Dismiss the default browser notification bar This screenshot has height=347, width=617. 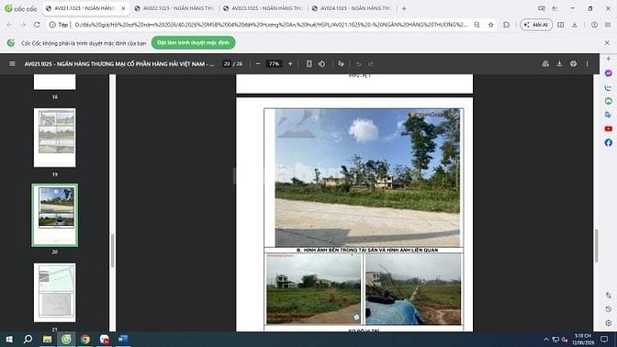(607, 42)
